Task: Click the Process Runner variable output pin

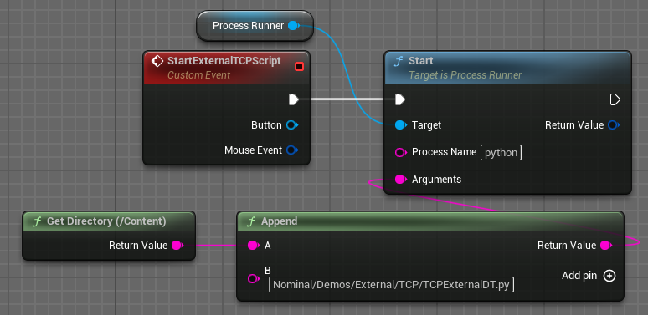Action: [293, 26]
